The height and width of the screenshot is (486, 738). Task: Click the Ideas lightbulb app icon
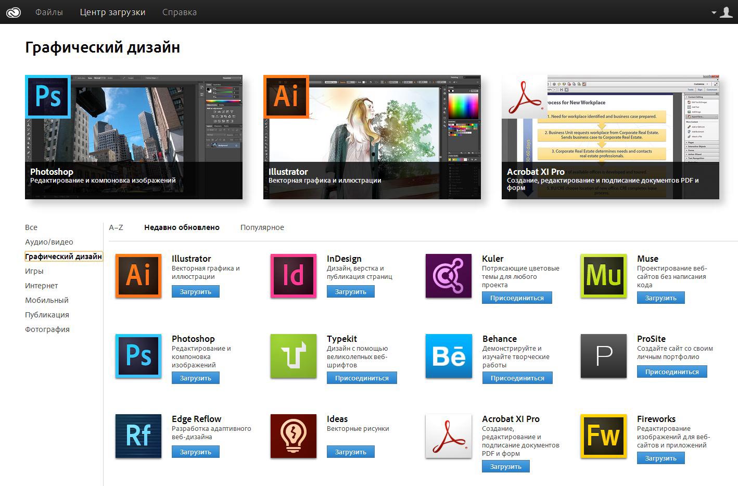coord(294,436)
